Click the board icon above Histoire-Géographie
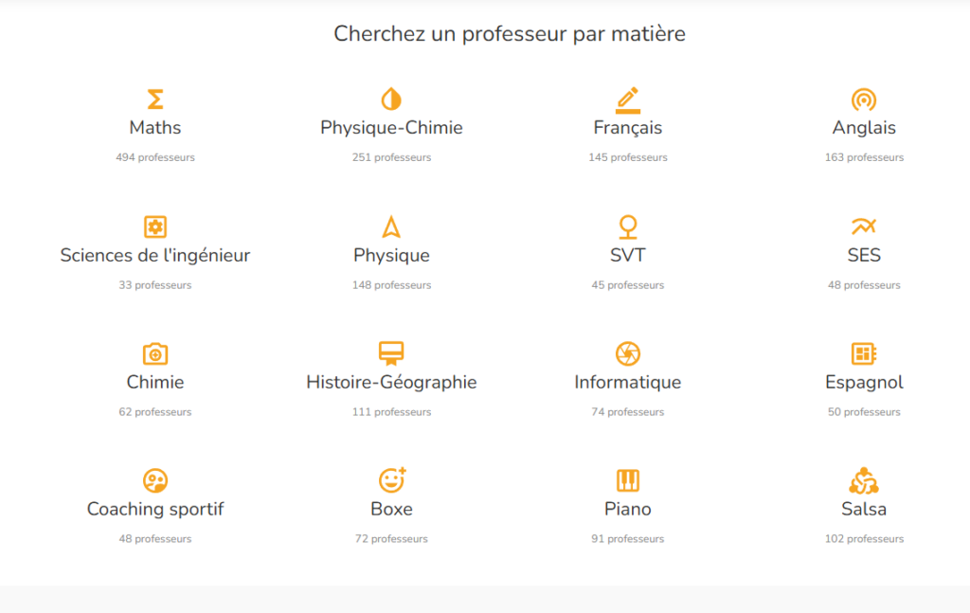The width and height of the screenshot is (970, 613). 391,353
